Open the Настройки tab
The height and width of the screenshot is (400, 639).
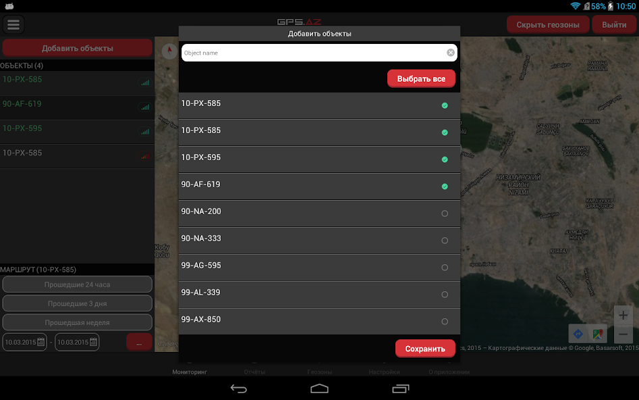click(384, 372)
